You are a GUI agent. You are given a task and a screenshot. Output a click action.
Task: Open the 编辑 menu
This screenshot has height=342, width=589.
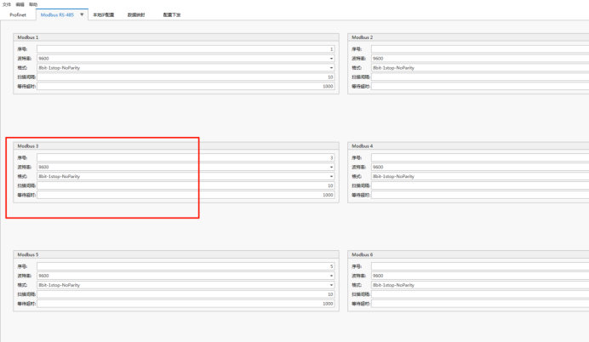click(x=20, y=4)
